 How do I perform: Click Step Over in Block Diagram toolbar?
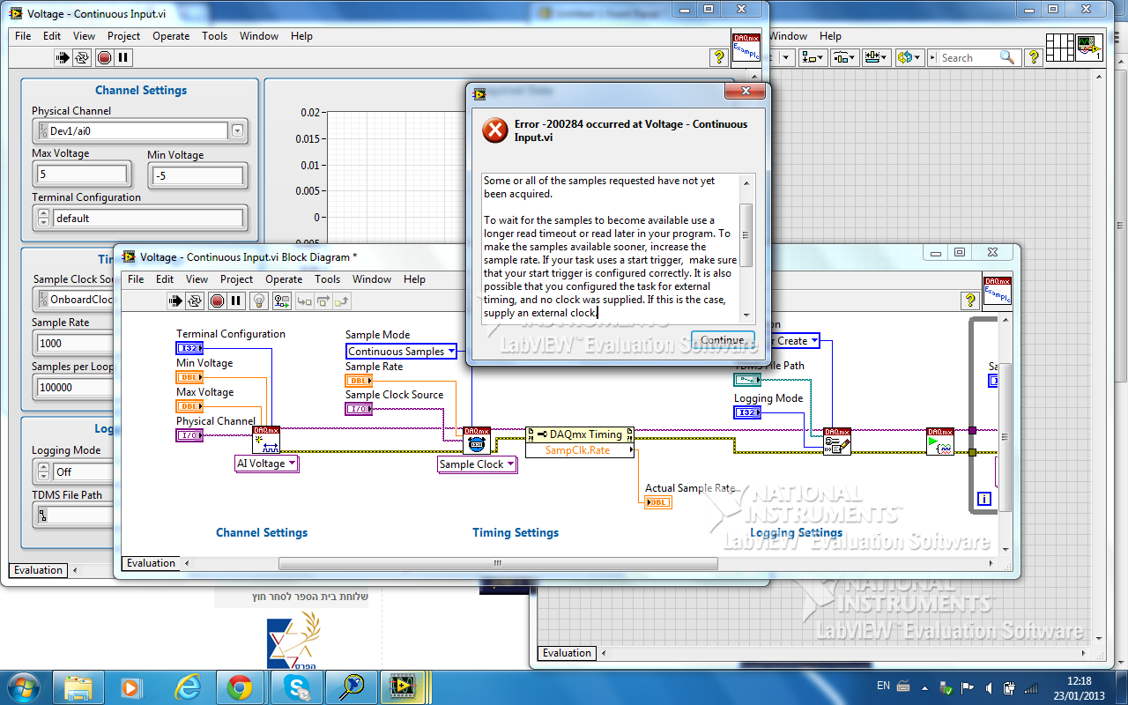point(323,301)
